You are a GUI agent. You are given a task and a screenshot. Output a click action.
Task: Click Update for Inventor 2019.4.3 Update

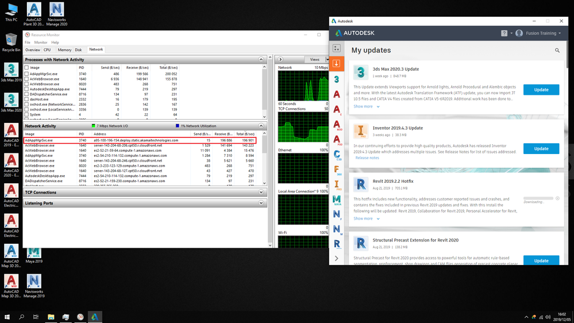[541, 149]
